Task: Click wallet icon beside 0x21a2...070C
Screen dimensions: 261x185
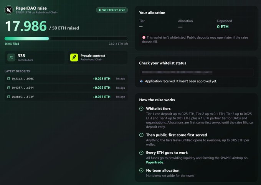Action: click(x=9, y=79)
